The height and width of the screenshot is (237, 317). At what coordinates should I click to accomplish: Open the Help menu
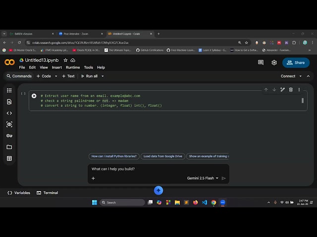tap(101, 68)
